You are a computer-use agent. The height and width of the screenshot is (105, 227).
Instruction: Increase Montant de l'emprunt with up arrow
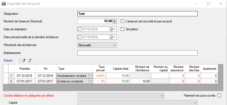114,20
